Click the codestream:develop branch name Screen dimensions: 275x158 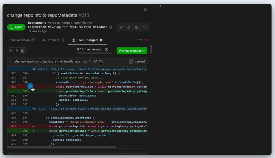click(44, 27)
